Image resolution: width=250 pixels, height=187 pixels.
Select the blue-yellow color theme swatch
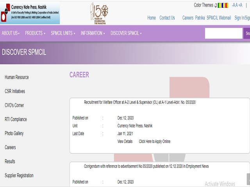click(x=223, y=5)
